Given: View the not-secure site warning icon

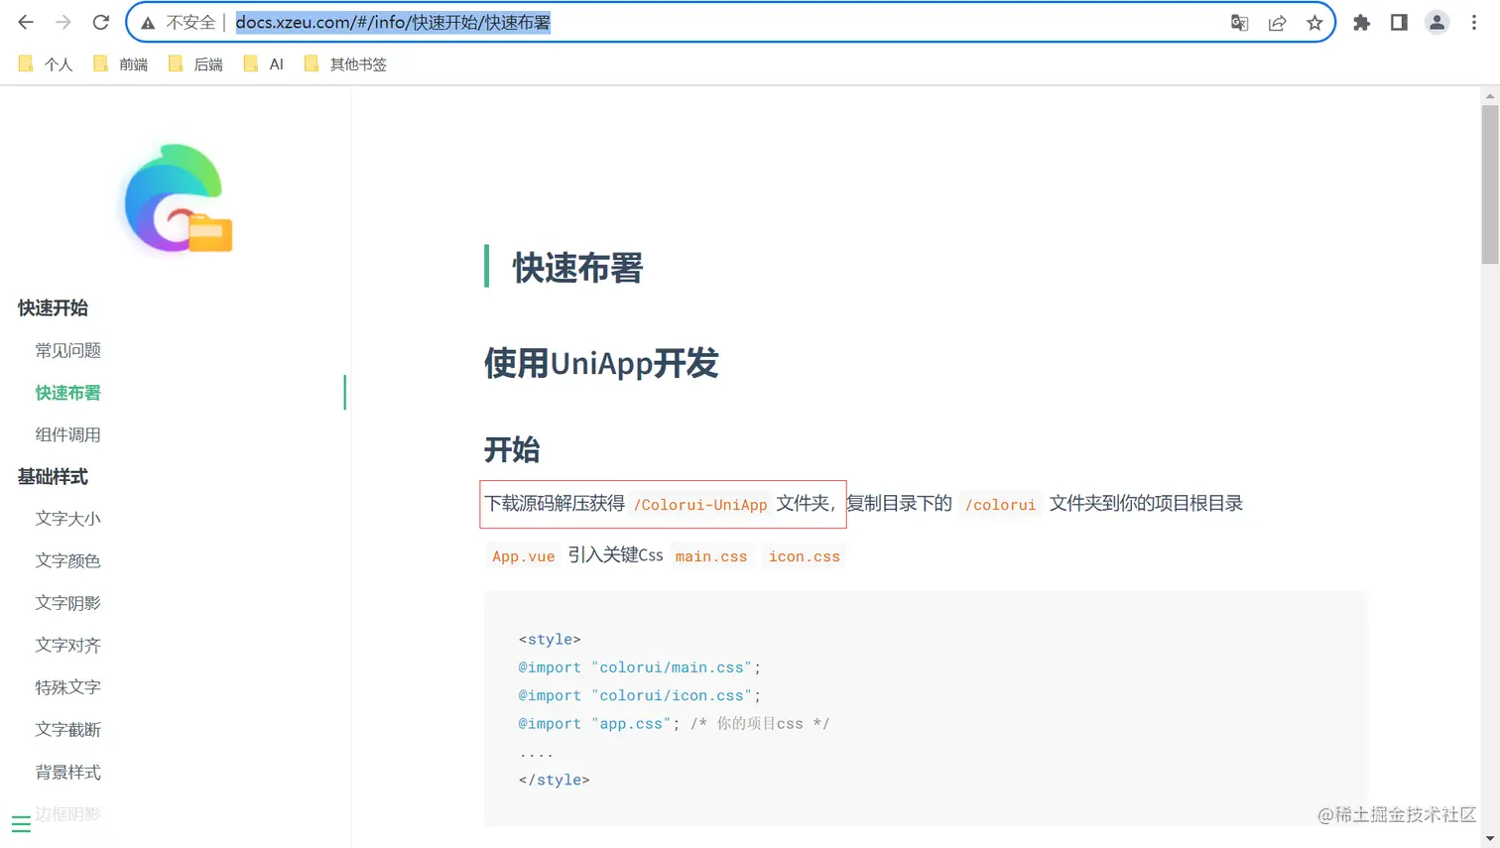Looking at the screenshot, I should coord(148,23).
